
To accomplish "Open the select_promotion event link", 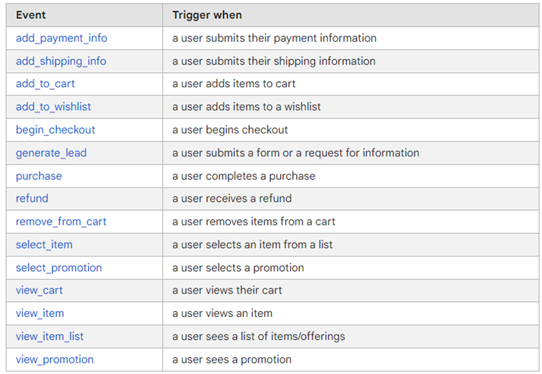I will point(58,268).
